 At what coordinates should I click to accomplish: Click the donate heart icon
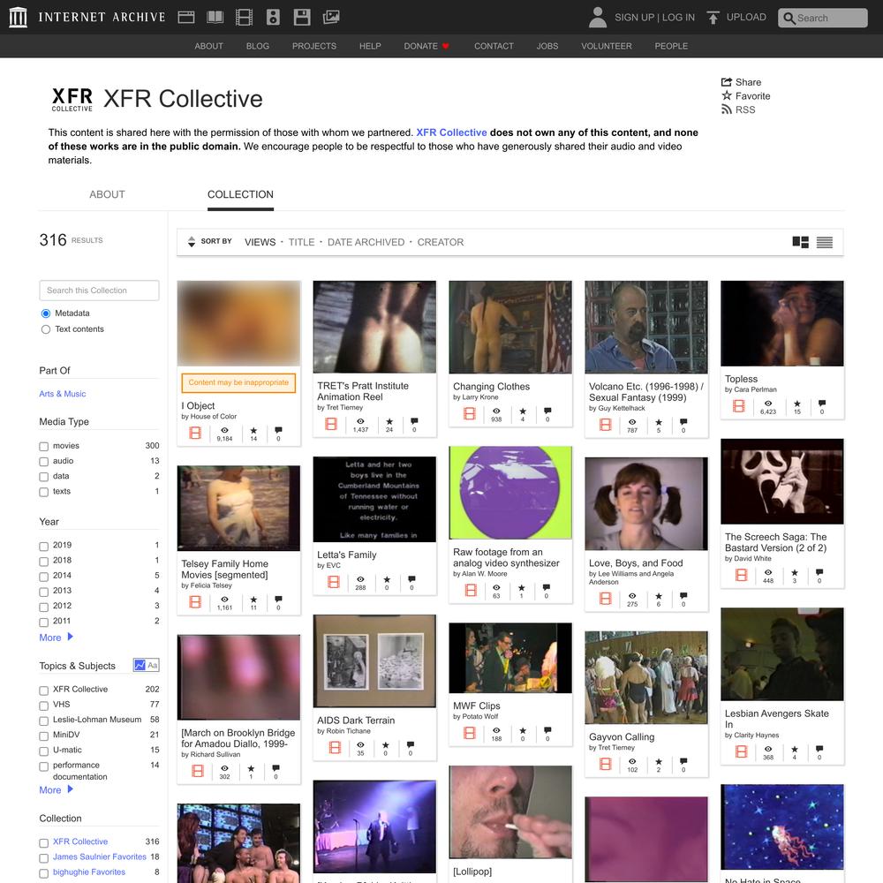(445, 46)
